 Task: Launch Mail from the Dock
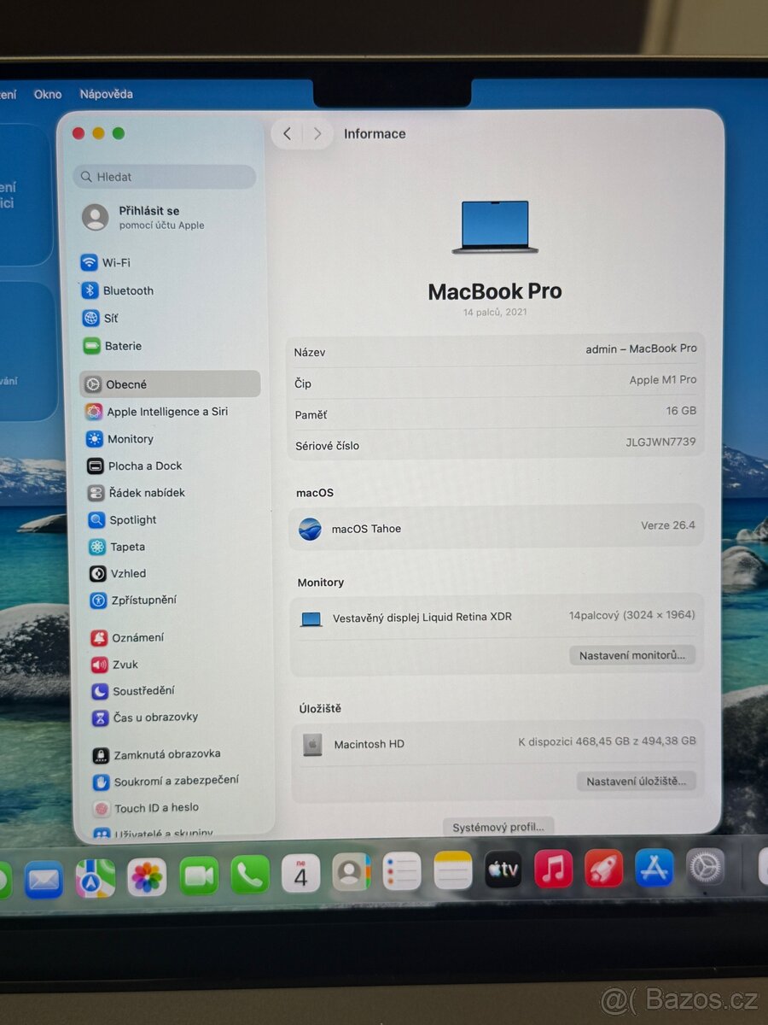(44, 880)
